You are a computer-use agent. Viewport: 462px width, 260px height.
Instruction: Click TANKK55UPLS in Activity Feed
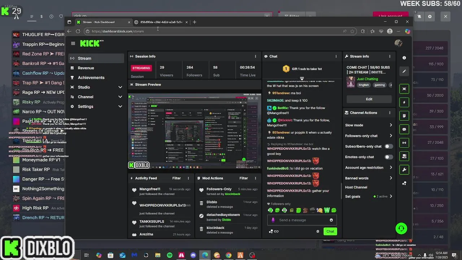[x=152, y=222]
